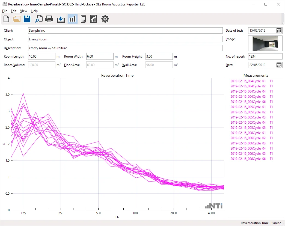Toggle the bar chart view icon

coord(73,19)
